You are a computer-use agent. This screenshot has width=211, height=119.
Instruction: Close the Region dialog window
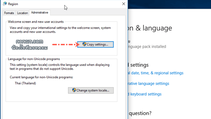tap(123, 4)
